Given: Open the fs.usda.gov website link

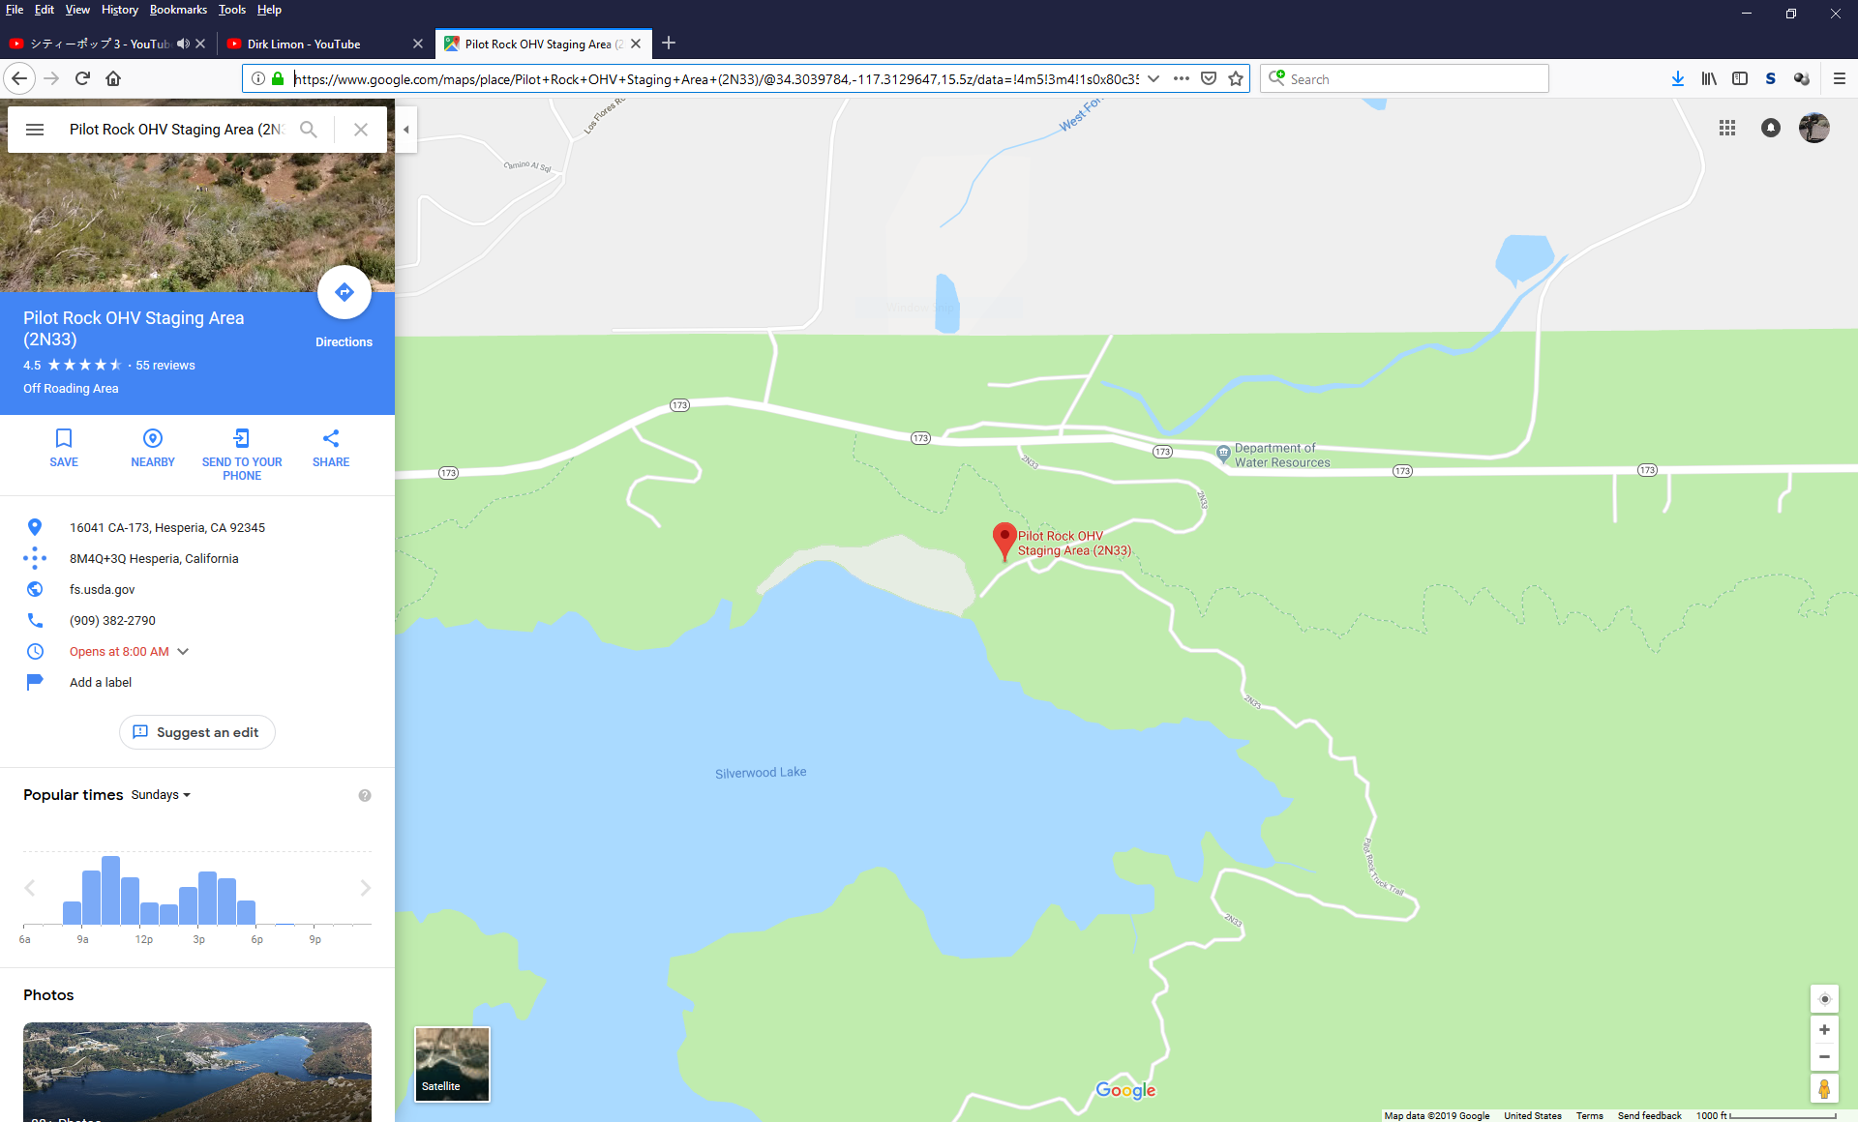Looking at the screenshot, I should (103, 590).
